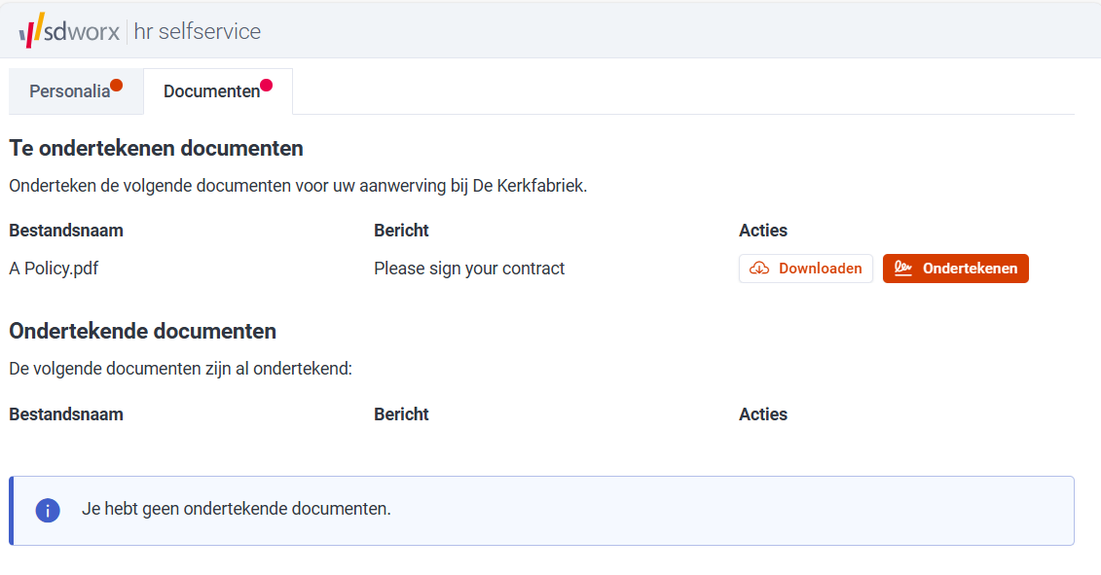Click the red notification dot on Documenten
1101x575 pixels.
(267, 86)
